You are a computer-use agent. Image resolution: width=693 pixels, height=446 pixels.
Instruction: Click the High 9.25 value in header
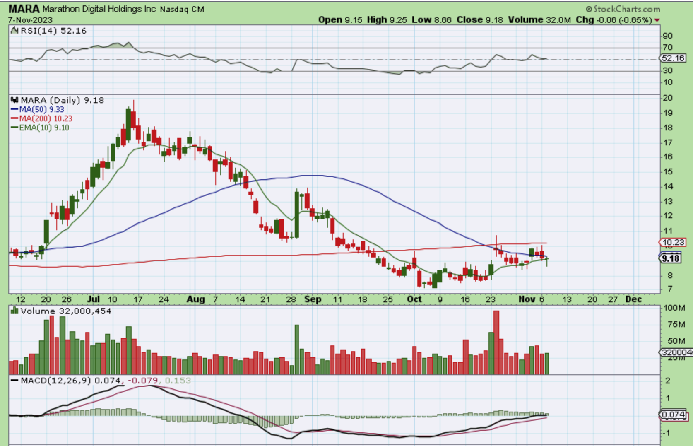[387, 20]
